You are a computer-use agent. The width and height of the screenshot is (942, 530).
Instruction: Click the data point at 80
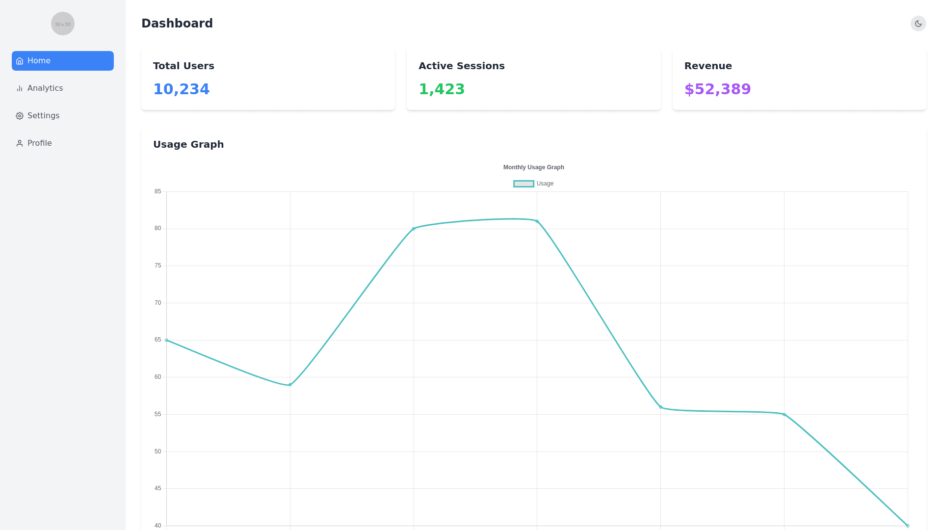414,229
